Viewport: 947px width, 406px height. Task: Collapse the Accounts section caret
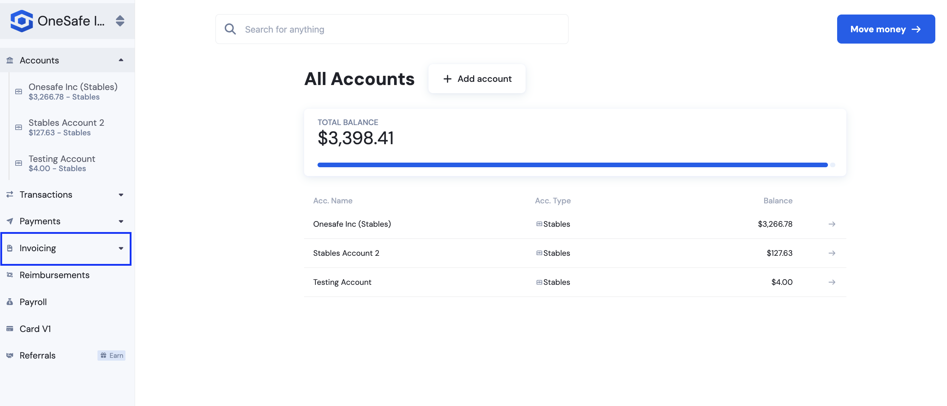(121, 60)
